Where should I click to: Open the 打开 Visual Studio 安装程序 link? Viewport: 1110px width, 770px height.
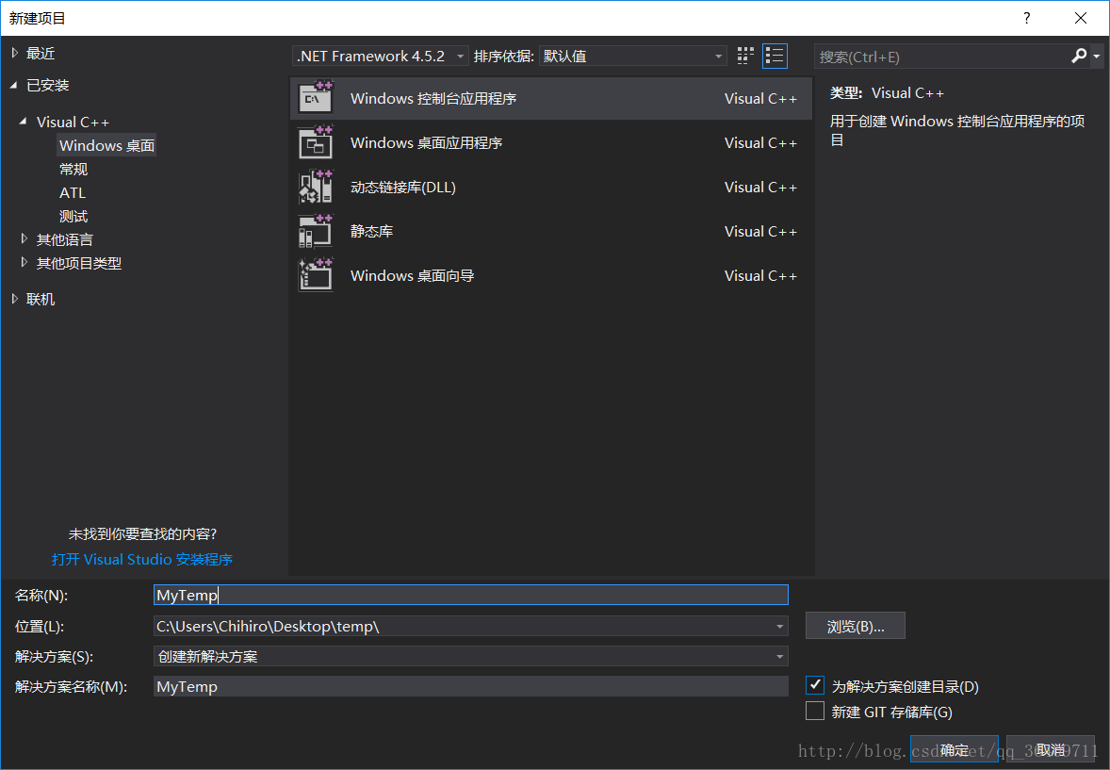click(141, 560)
